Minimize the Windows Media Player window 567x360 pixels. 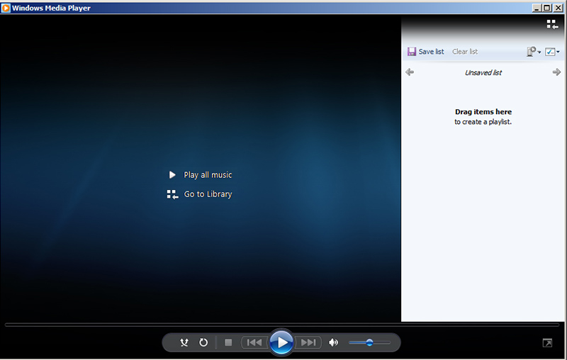[537, 8]
